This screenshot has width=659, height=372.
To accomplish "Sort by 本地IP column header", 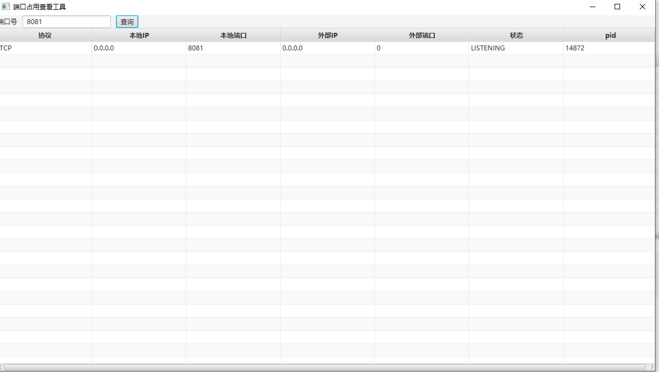I will pyautogui.click(x=139, y=35).
